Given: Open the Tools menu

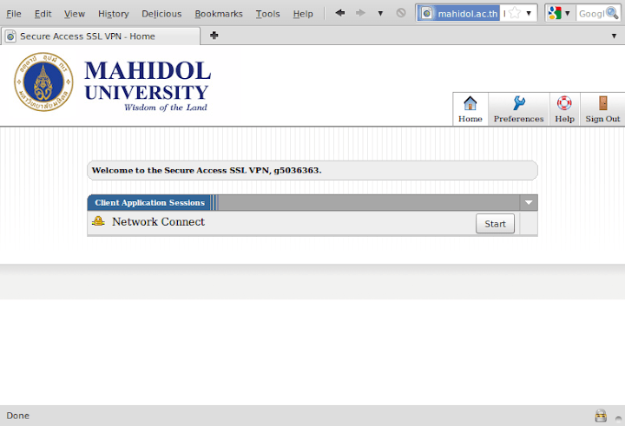Looking at the screenshot, I should click(x=267, y=14).
